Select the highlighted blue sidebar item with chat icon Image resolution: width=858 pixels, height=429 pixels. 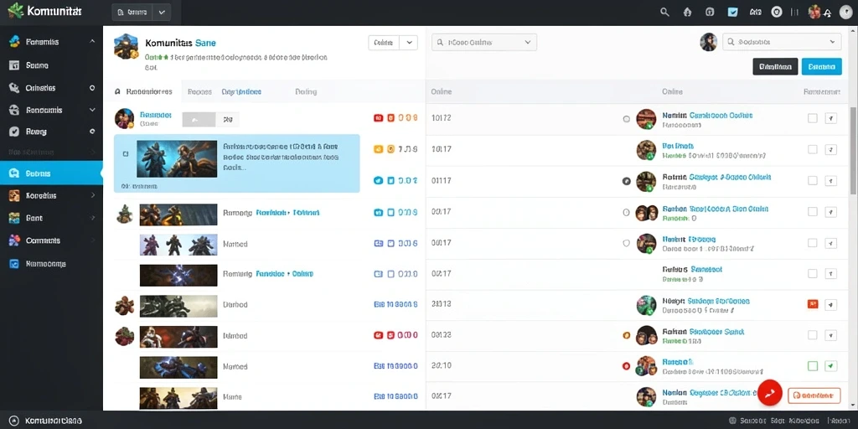[51, 173]
